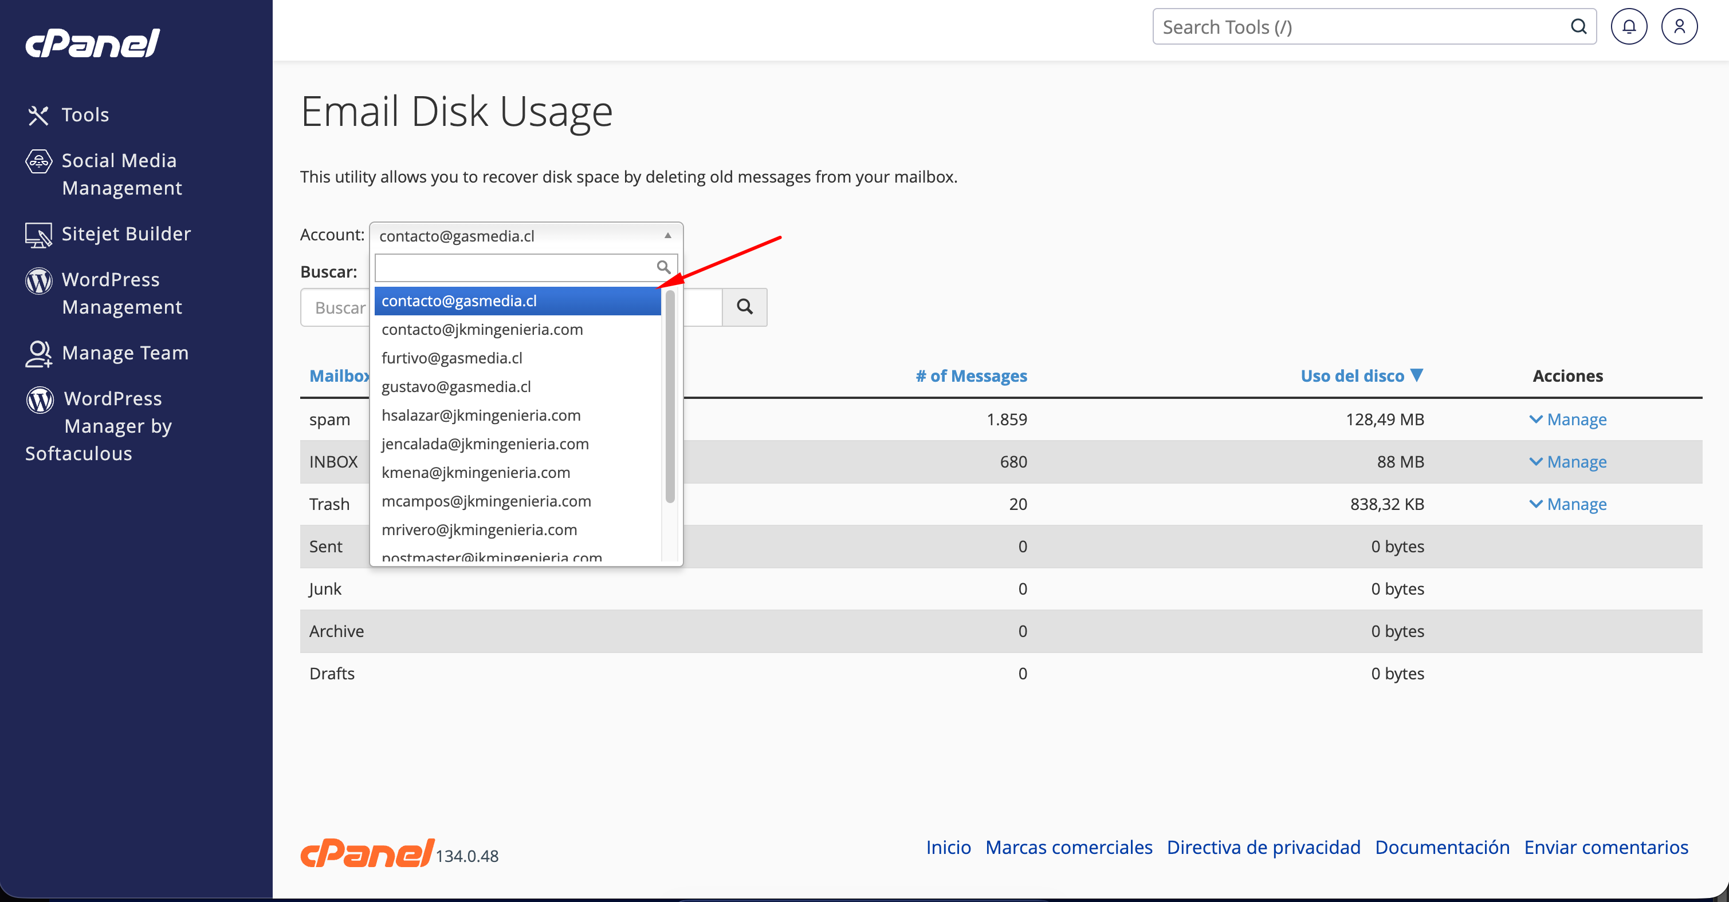The width and height of the screenshot is (1729, 902).
Task: Select jencalada@jkmingenieria.com in account list
Action: [517, 444]
